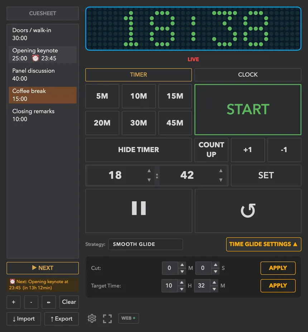Click alarm clock icon on Opening keynote
This screenshot has width=308, height=332.
click(35, 58)
